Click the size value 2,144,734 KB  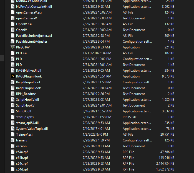point(165,164)
